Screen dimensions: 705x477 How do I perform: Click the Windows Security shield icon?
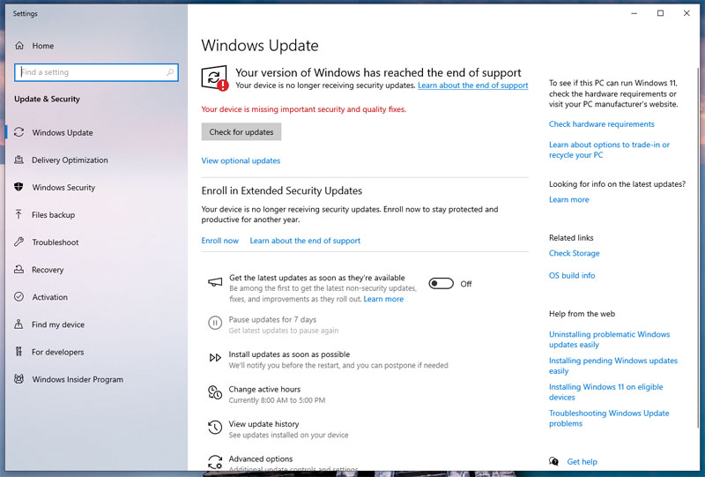coord(19,187)
